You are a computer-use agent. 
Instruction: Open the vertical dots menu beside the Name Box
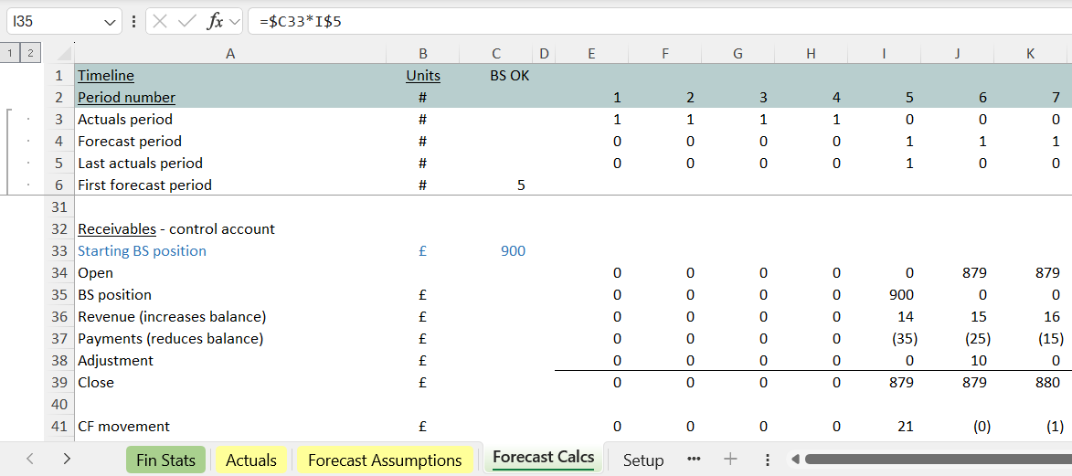134,21
